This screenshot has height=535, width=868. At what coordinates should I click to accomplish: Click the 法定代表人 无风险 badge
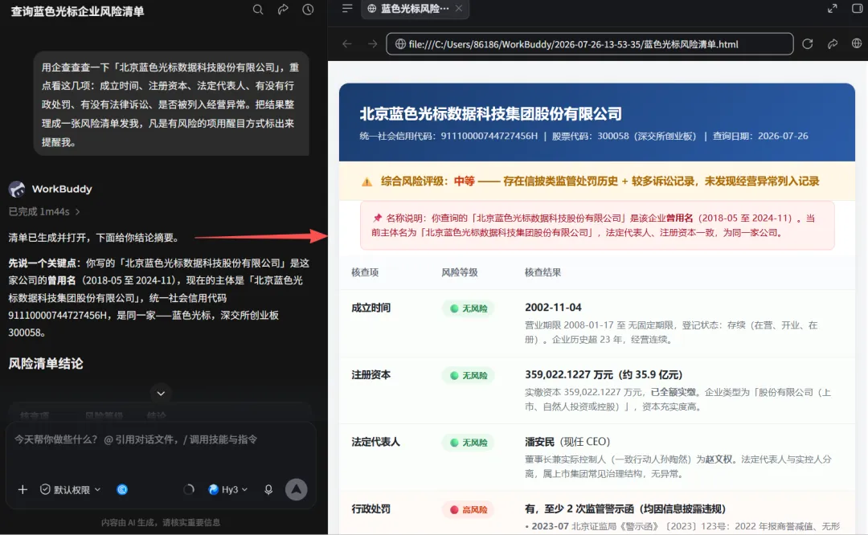[469, 443]
